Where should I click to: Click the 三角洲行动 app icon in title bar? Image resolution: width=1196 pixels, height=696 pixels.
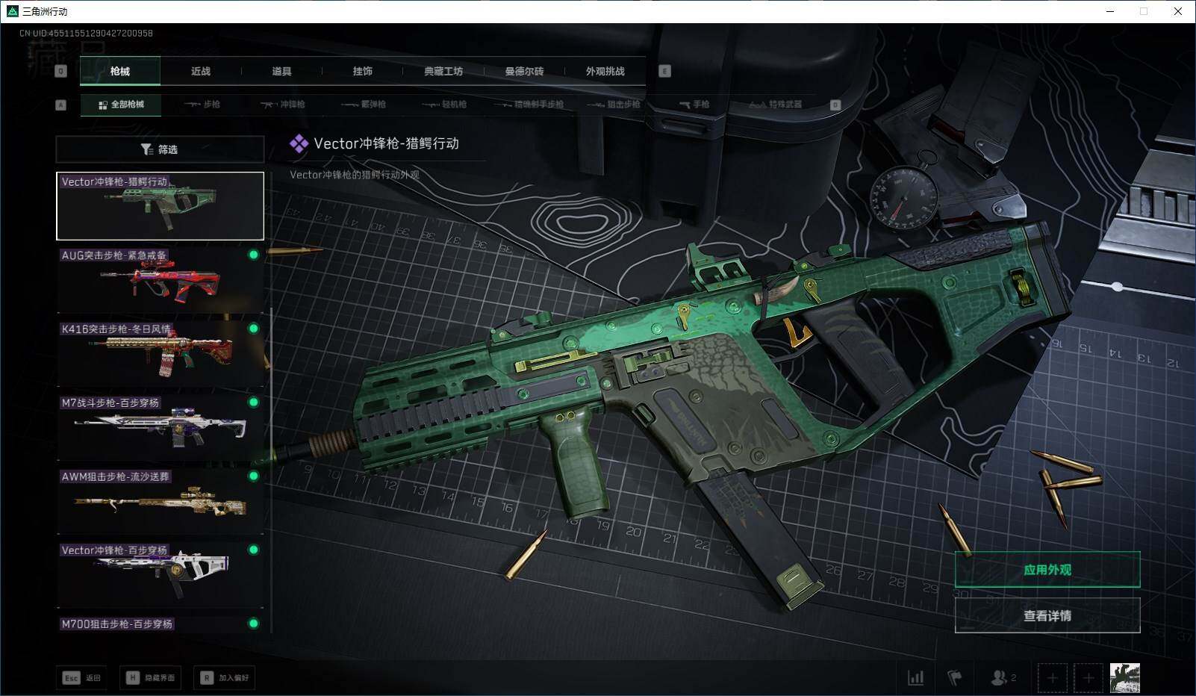click(12, 11)
